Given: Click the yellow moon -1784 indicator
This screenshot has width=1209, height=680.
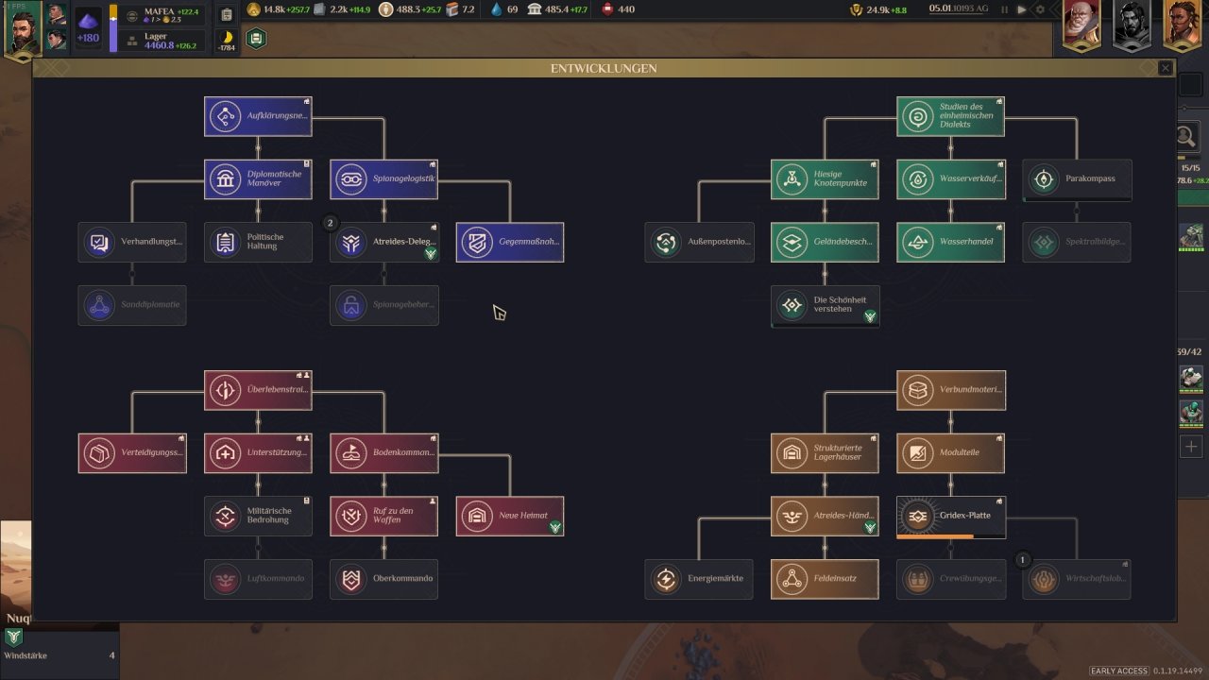Looking at the screenshot, I should 227,41.
